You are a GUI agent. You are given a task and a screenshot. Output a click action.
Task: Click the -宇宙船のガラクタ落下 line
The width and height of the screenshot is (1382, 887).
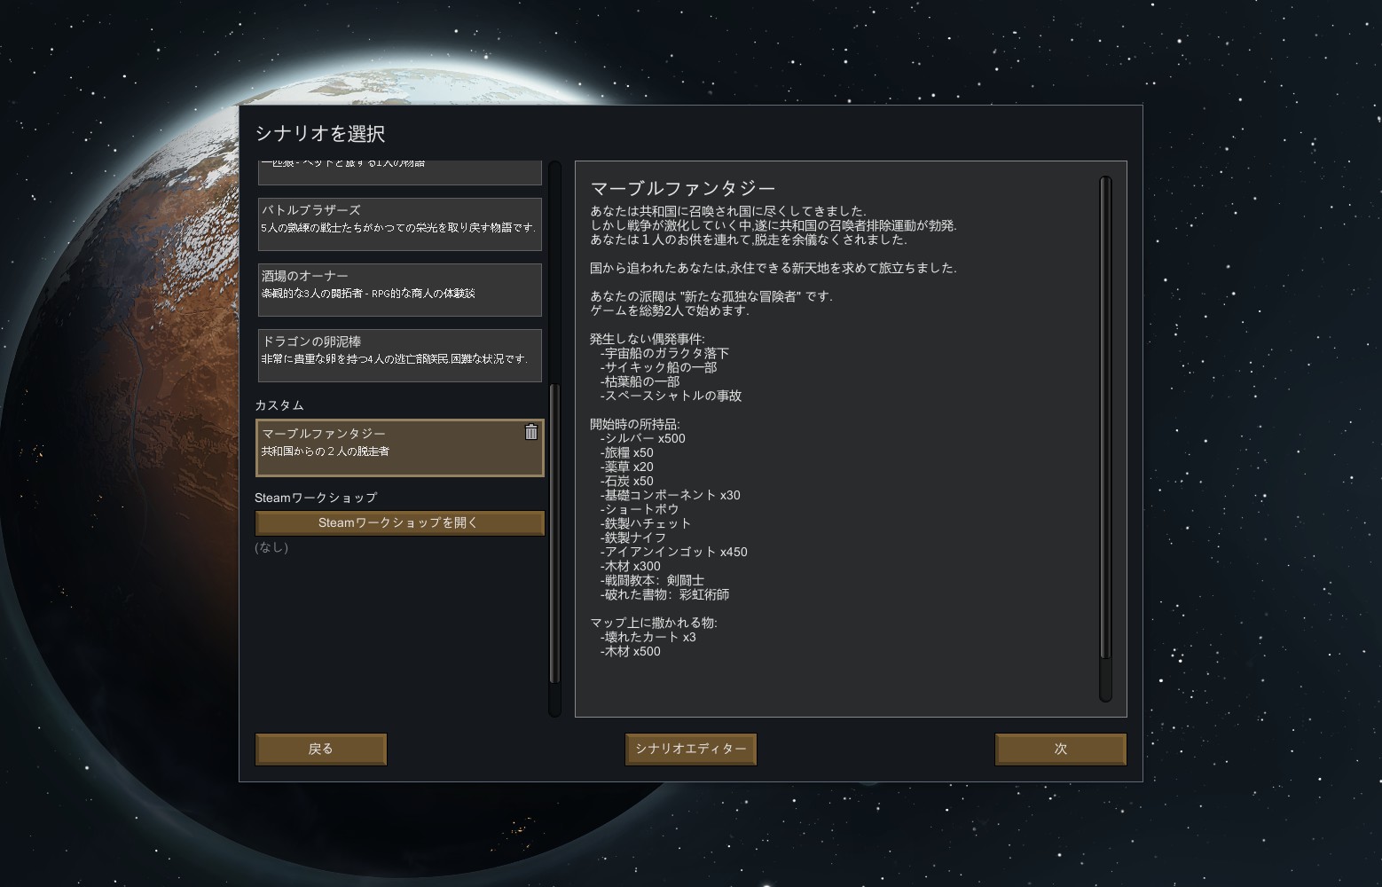664,353
